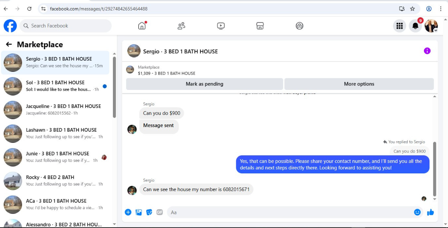Screen dimensions: 448x228
Task: Open Junie conversation in list
Action: click(55, 157)
